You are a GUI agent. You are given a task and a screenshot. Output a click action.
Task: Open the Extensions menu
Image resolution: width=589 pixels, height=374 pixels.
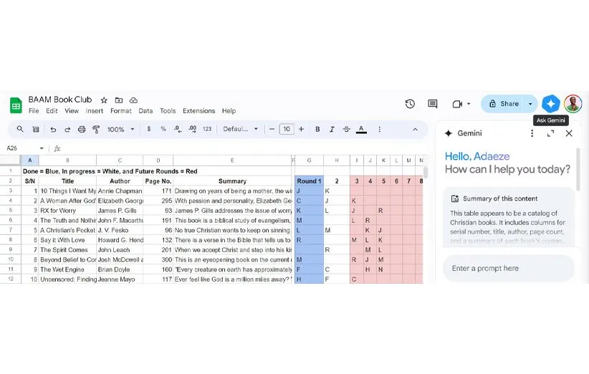coord(198,111)
